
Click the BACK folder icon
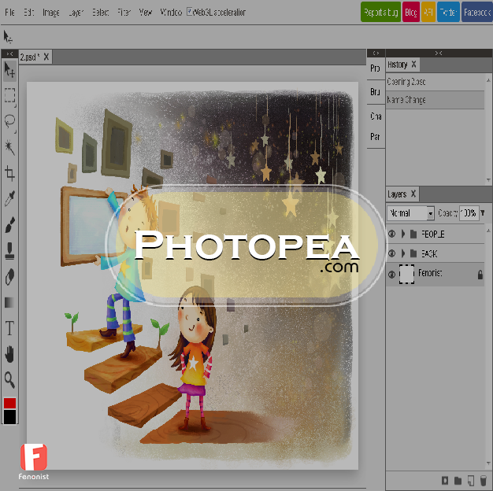[413, 253]
